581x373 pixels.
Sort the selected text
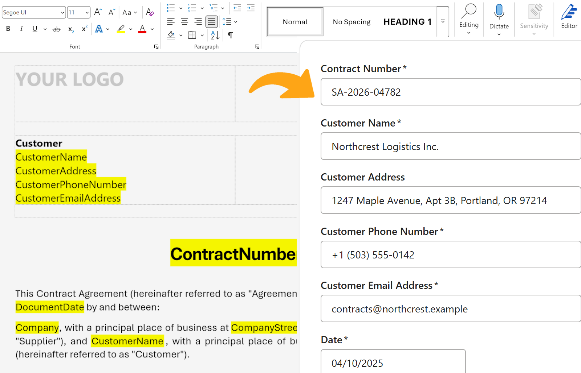(x=215, y=35)
